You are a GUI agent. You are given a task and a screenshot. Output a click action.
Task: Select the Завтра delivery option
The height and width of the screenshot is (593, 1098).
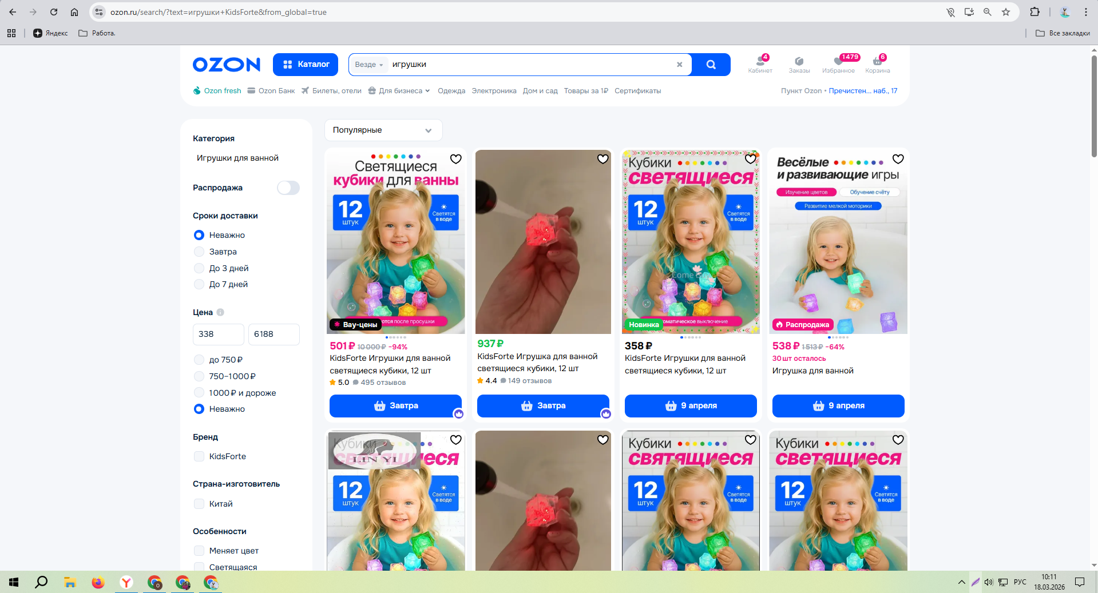[x=199, y=252]
